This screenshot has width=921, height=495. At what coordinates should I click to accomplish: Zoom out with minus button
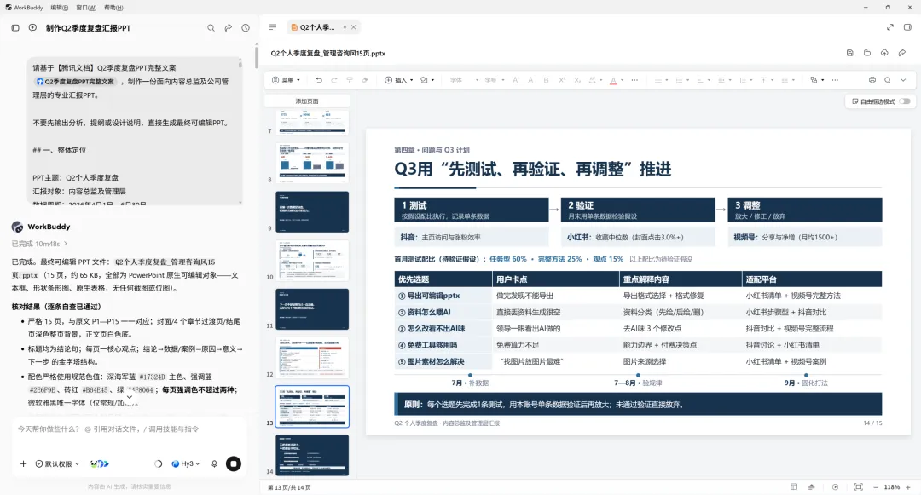[x=876, y=487]
